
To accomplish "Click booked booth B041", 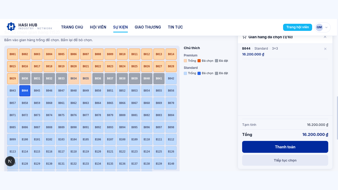I will (159, 79).
